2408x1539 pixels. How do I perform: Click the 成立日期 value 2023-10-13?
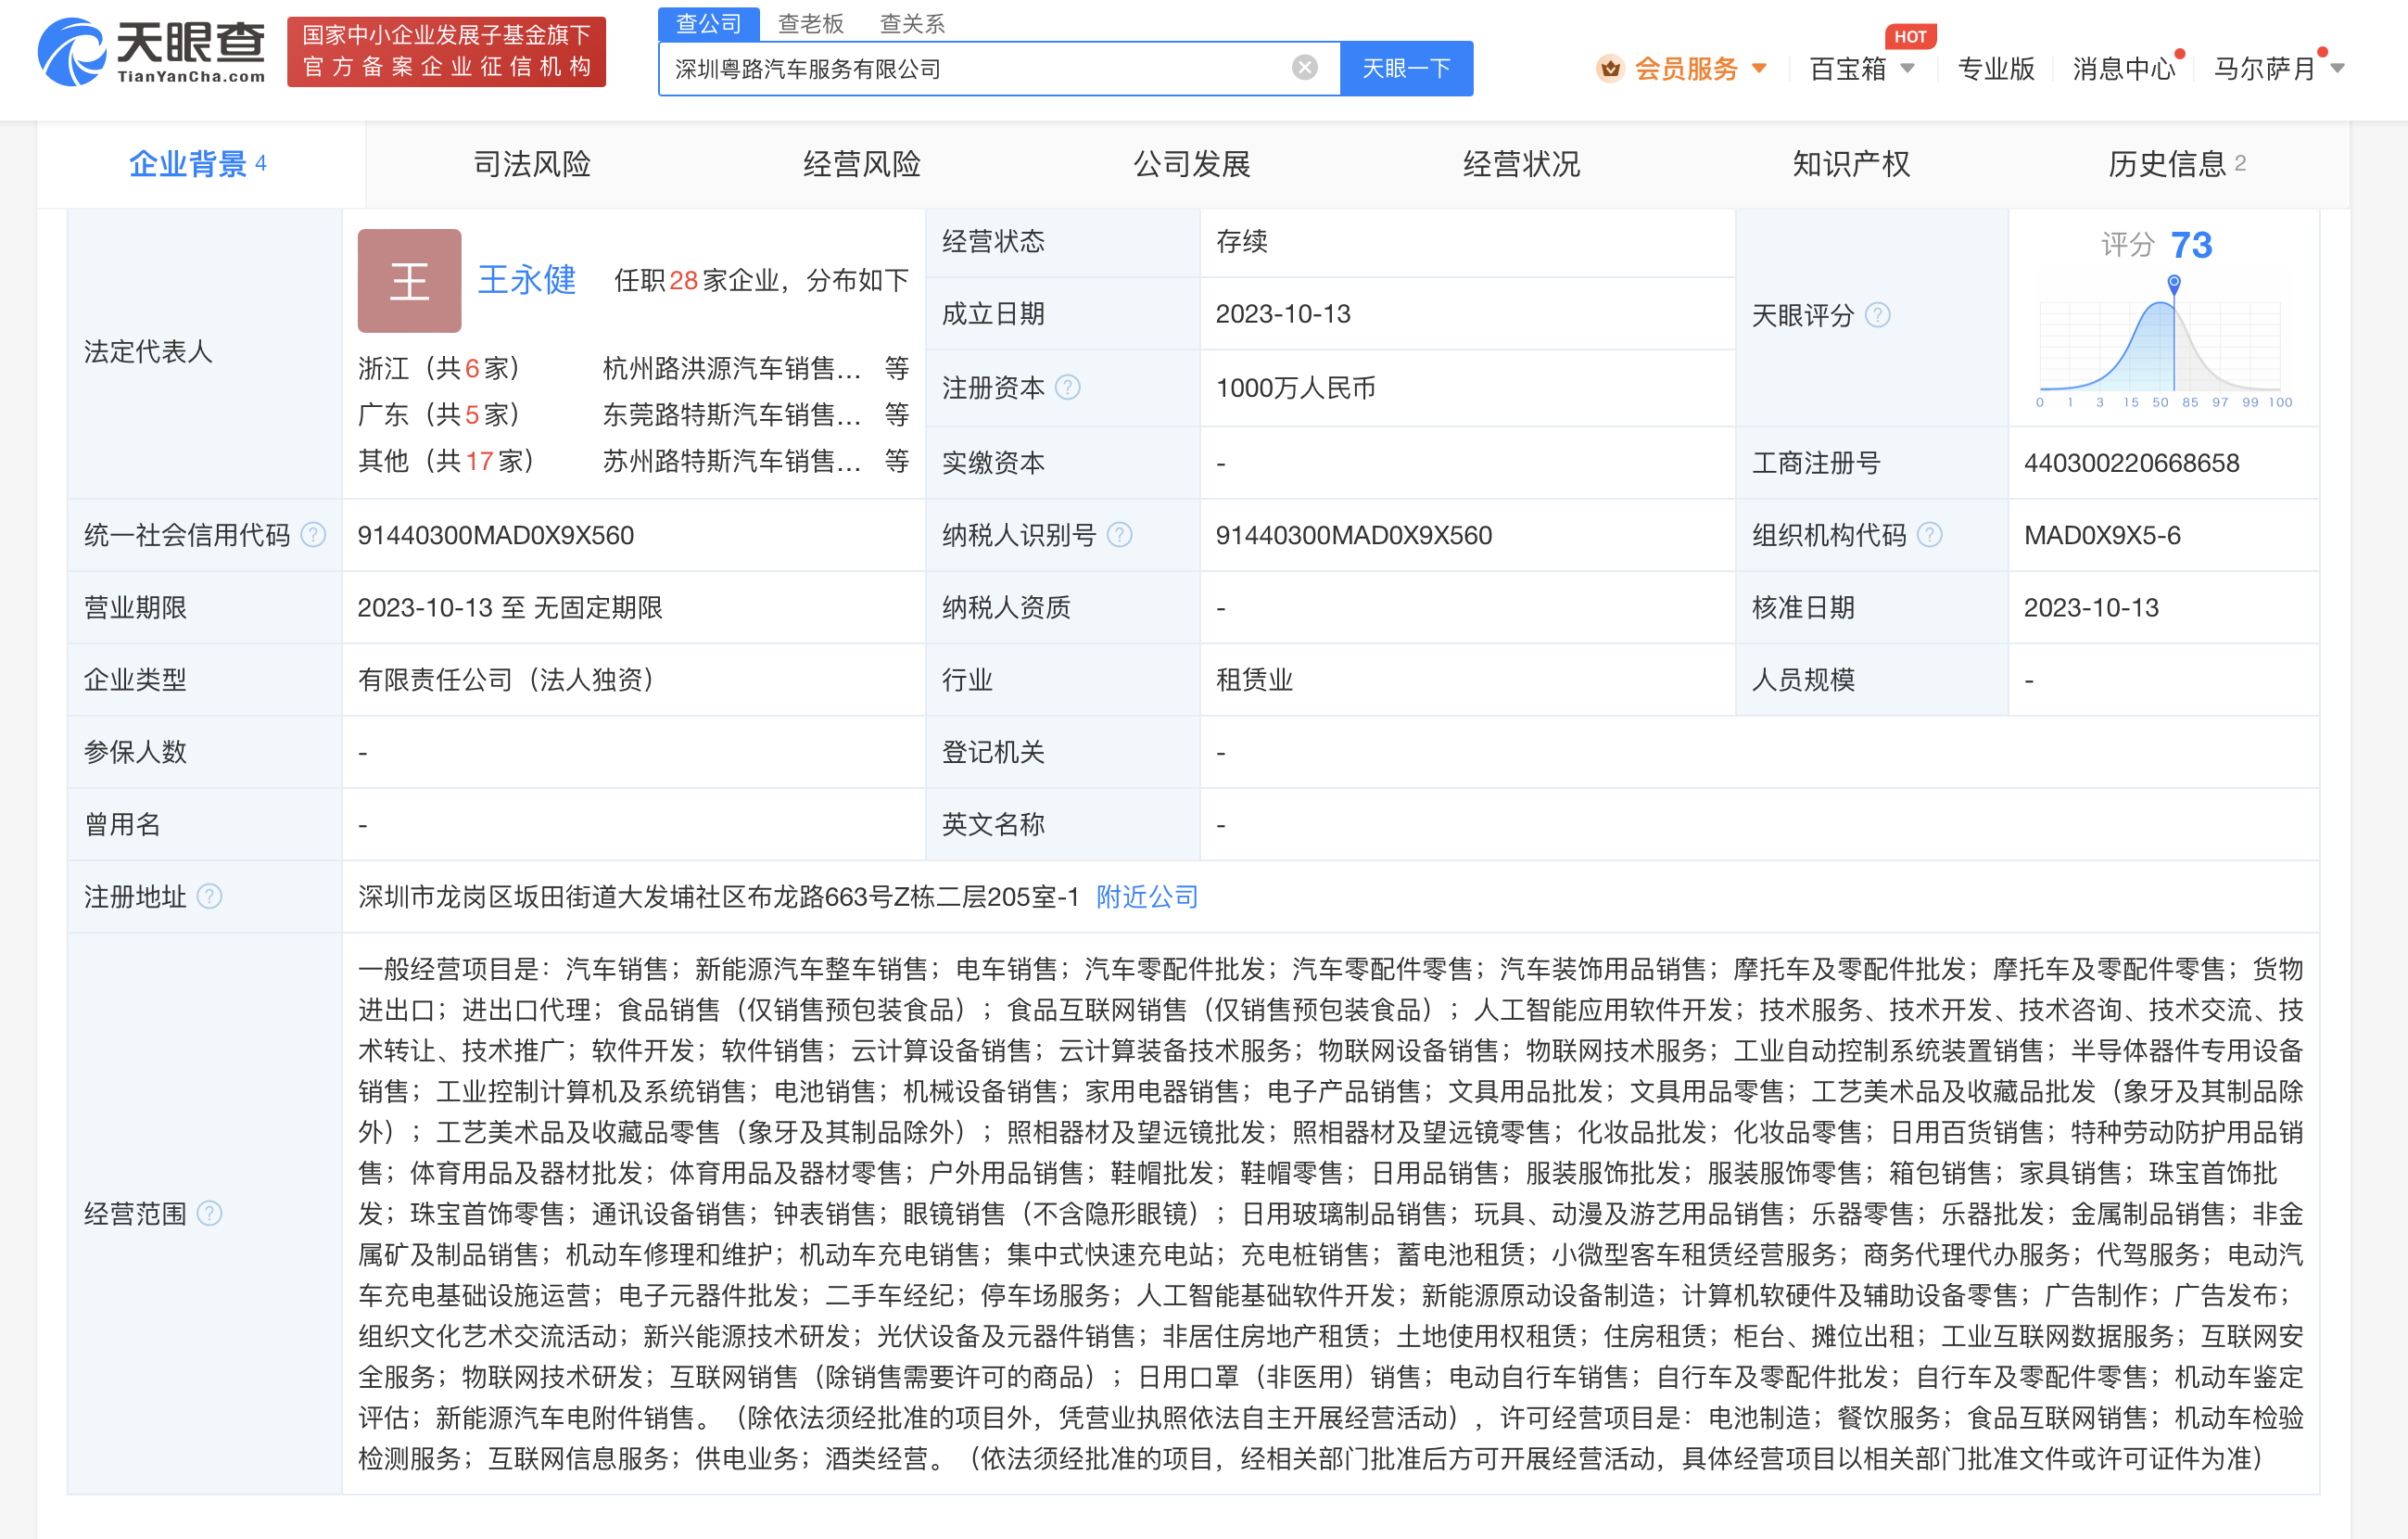coord(1283,313)
